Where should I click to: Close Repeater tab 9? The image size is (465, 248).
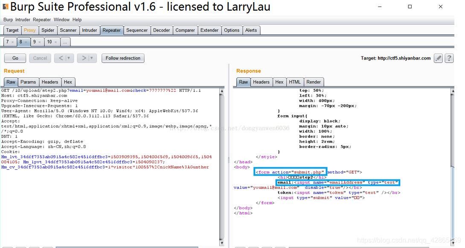(x=39, y=42)
